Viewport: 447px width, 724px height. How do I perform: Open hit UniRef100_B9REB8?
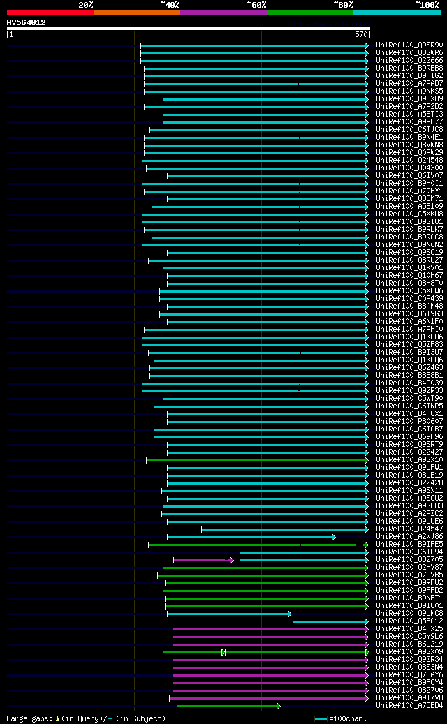(x=409, y=68)
